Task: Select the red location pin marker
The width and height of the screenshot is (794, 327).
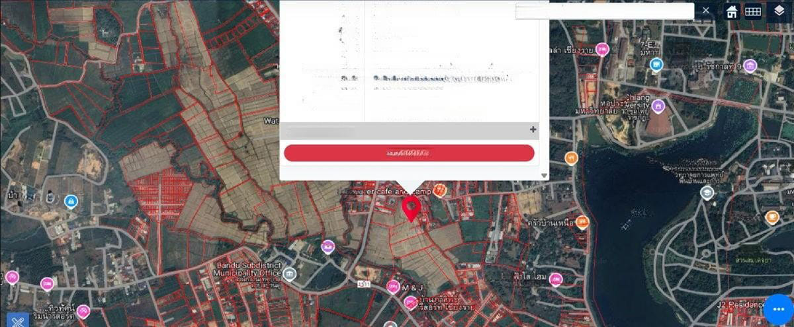Action: (x=411, y=207)
